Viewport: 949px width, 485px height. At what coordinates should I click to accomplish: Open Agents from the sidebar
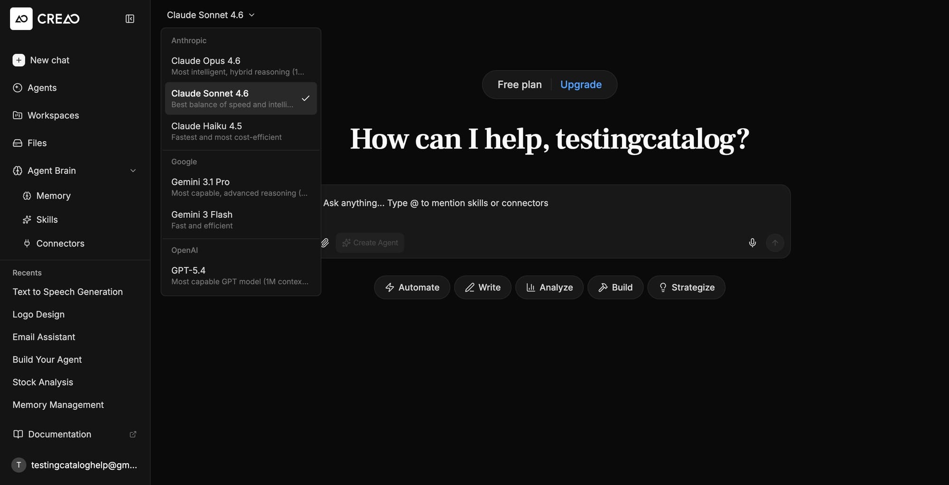[42, 88]
